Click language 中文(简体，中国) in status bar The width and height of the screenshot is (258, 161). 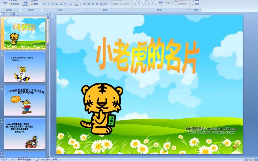pos(49,159)
